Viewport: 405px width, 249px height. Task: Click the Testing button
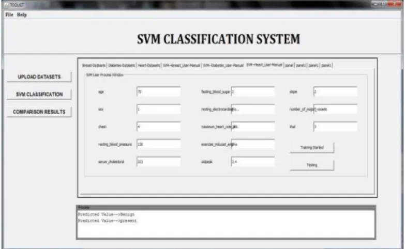pyautogui.click(x=312, y=165)
